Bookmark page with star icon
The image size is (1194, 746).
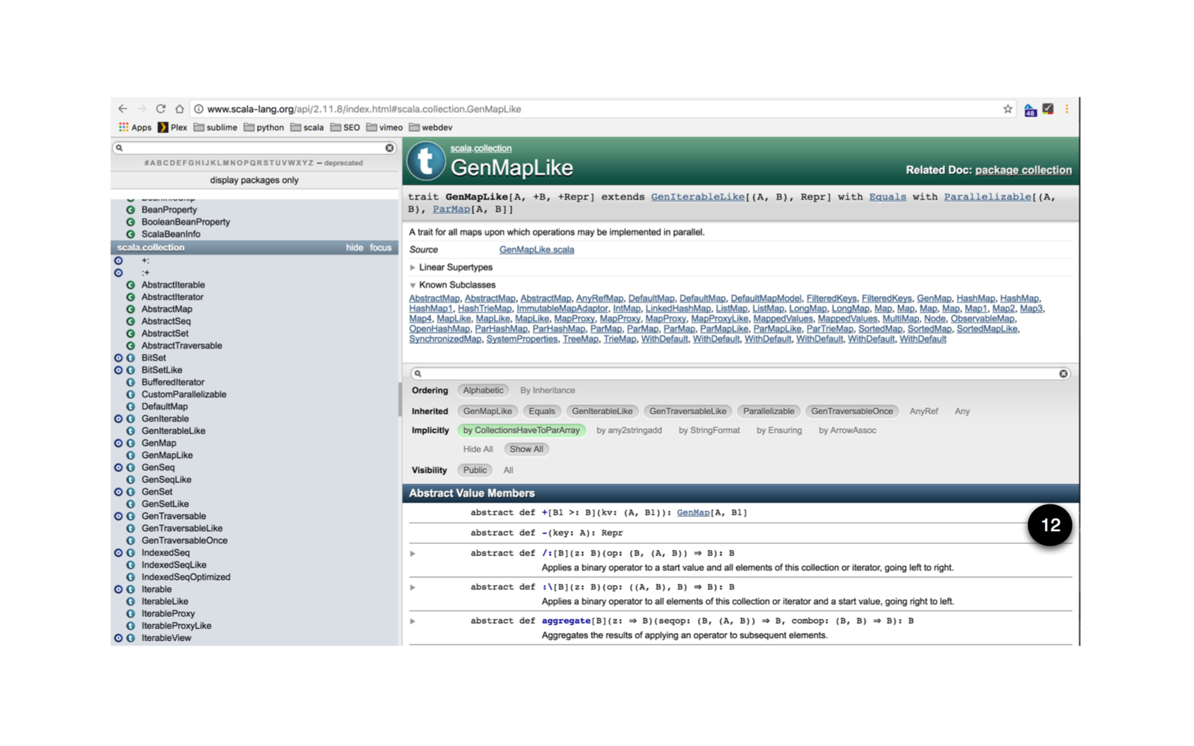click(1008, 109)
